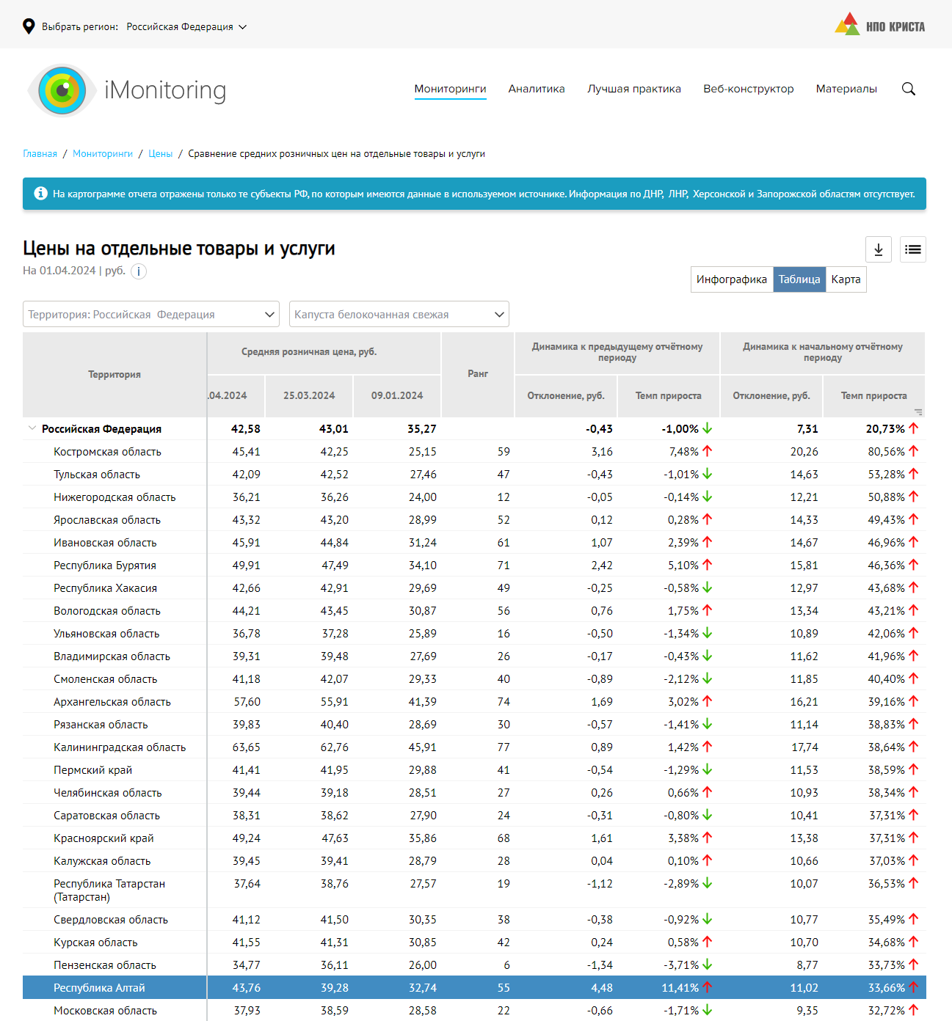Image resolution: width=952 pixels, height=1021 pixels.
Task: Select the Таблица view toggle
Action: (x=799, y=279)
